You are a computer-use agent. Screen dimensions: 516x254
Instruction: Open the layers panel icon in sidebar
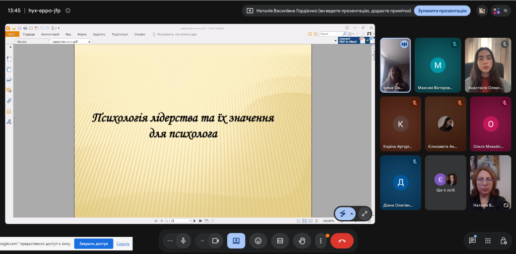9,80
